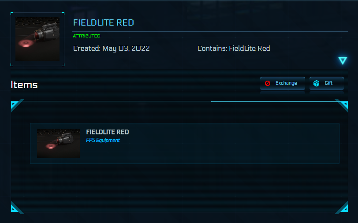Click the bottom-left corner bracket of Items panel
This screenshot has width=358, height=223.
(x=15, y=208)
